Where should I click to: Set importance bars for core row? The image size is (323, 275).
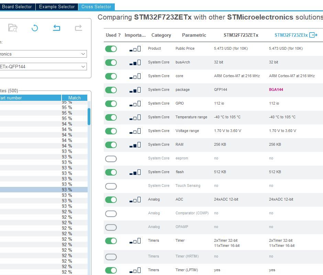click(135, 76)
